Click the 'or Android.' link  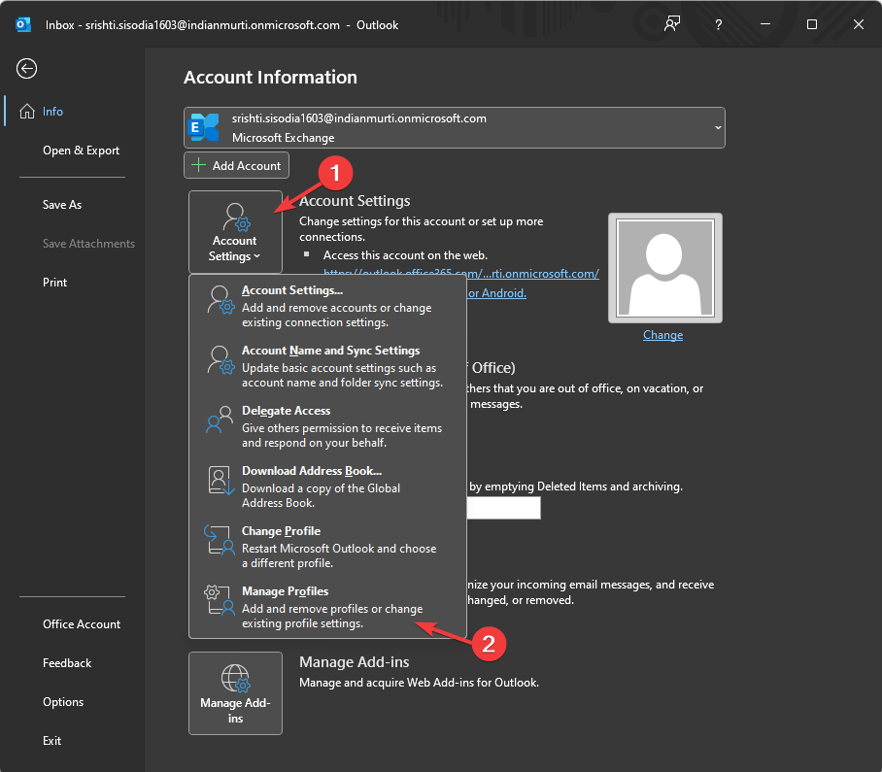(497, 293)
